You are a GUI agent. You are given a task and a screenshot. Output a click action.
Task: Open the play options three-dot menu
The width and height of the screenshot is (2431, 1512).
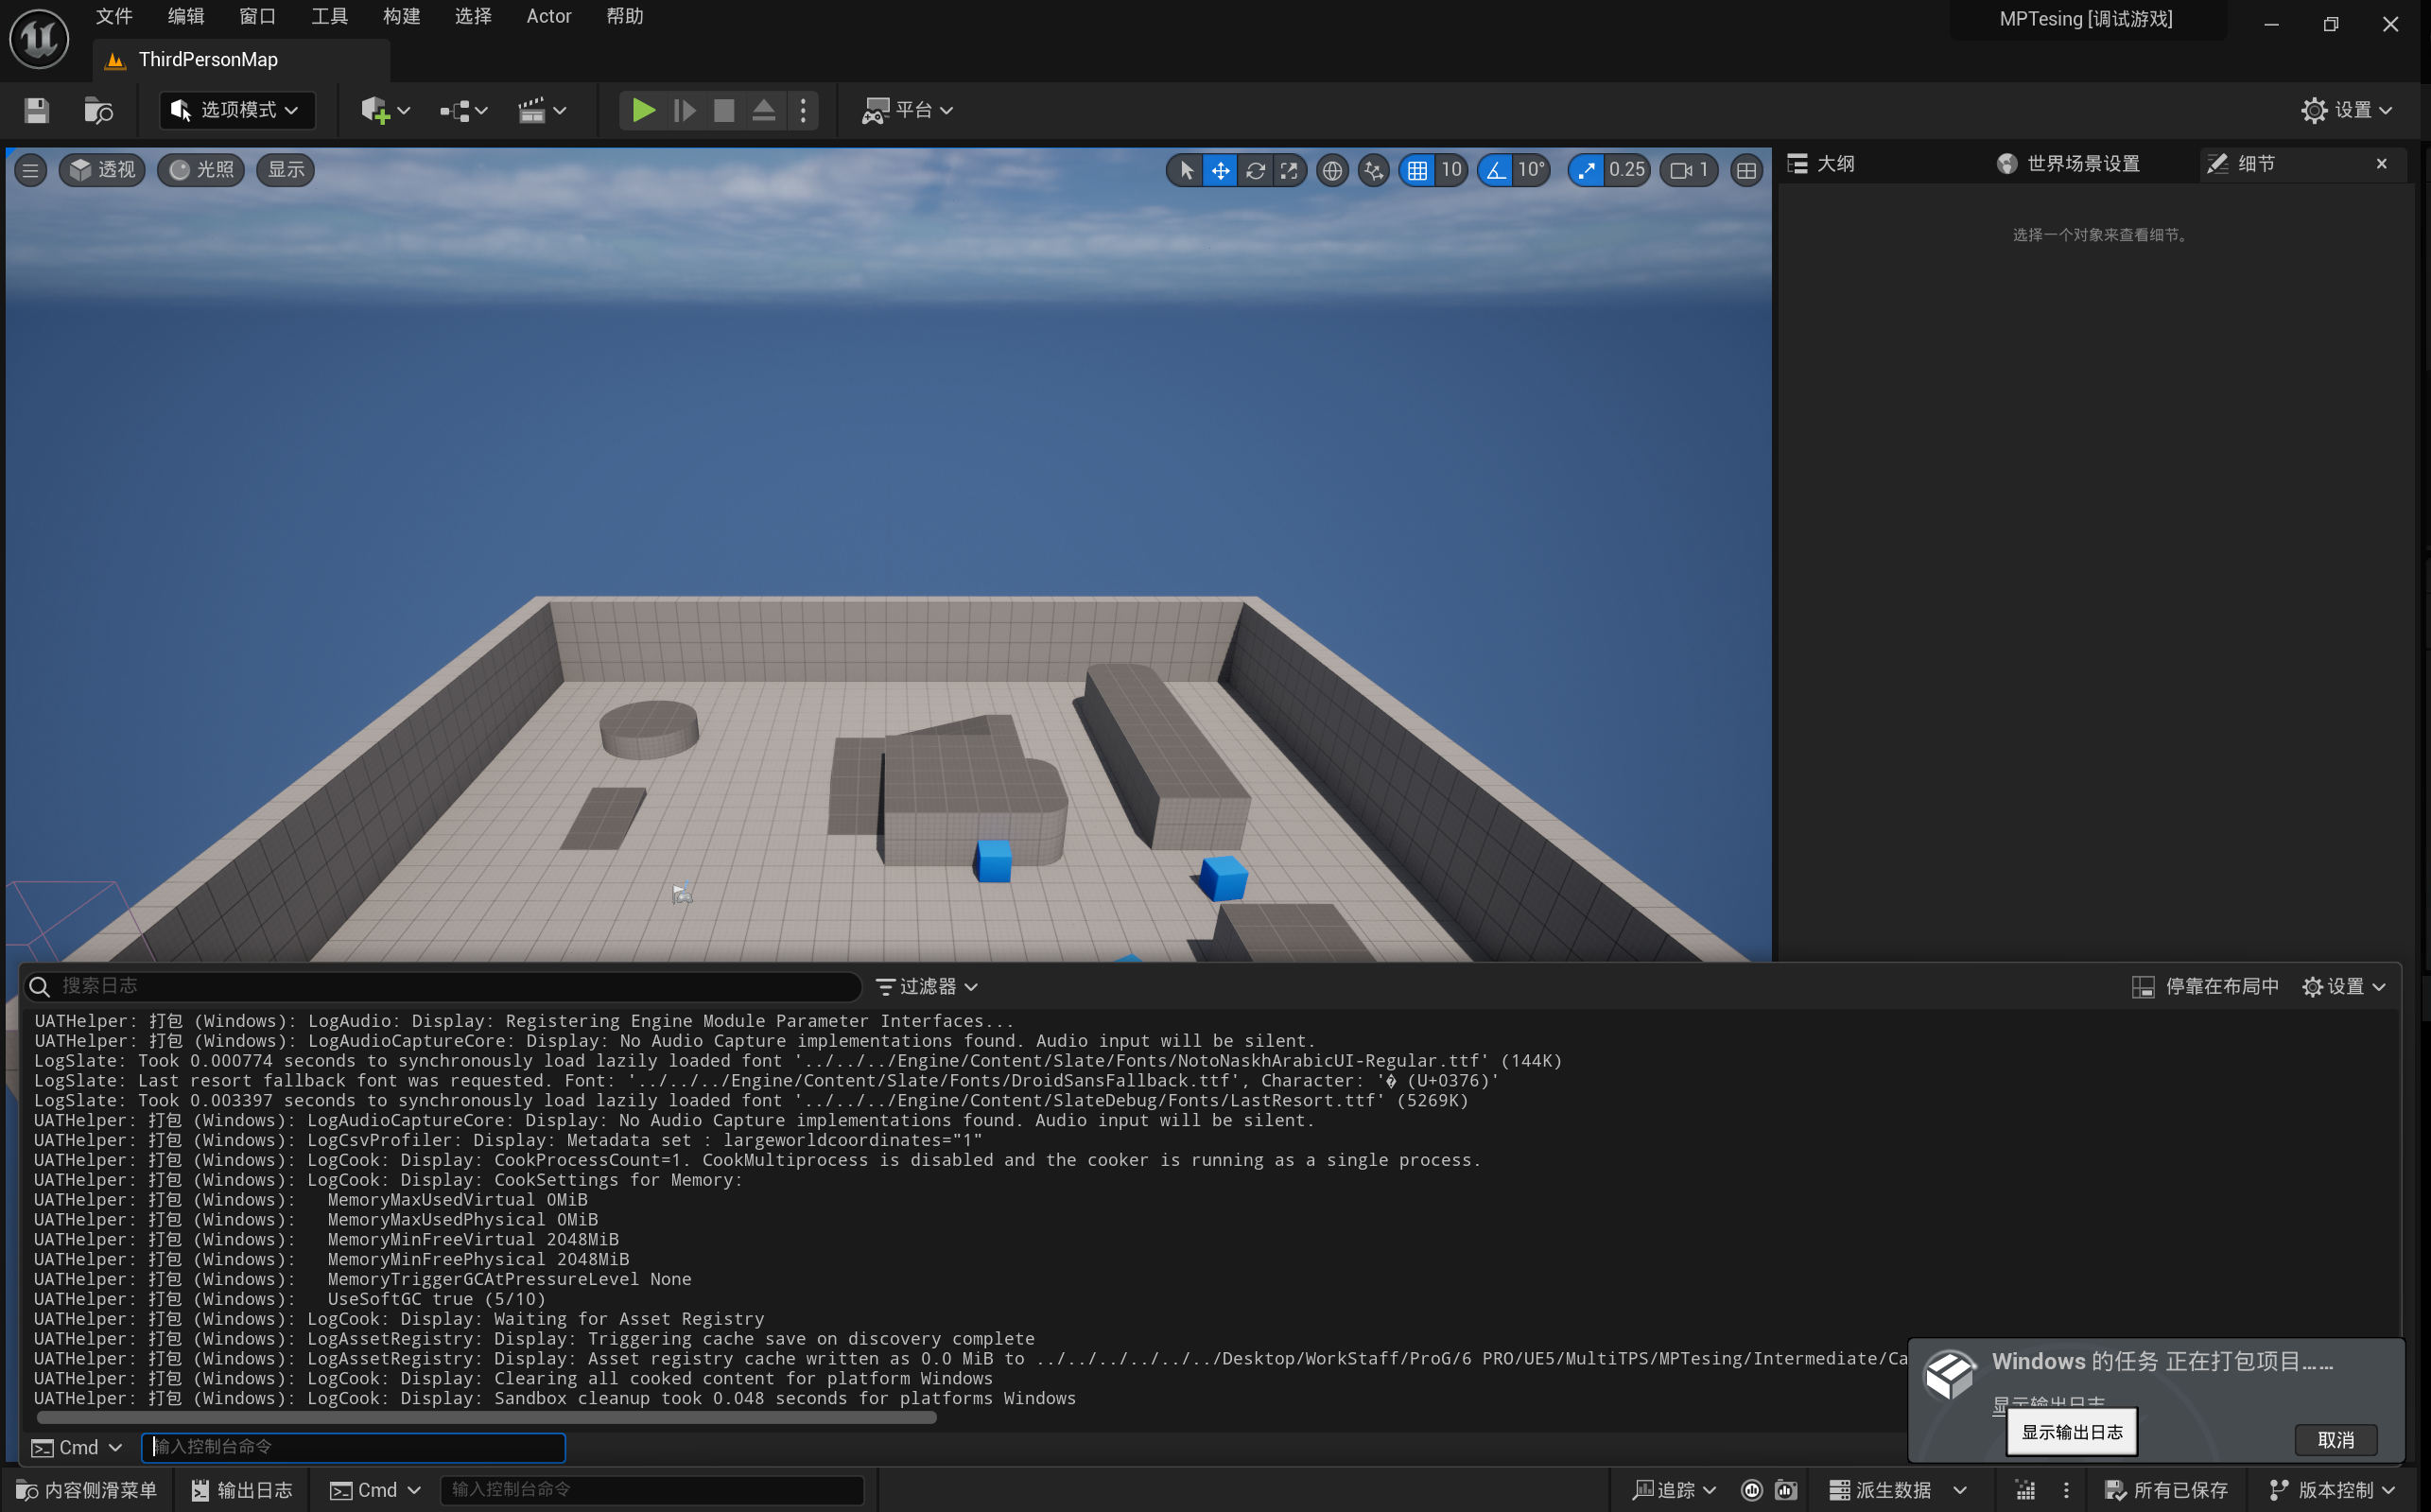click(803, 110)
